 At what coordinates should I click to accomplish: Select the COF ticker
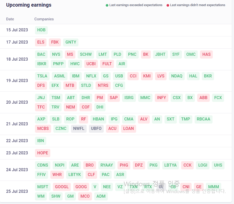[x=86, y=107]
